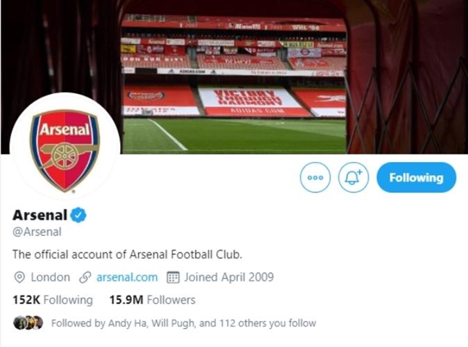This screenshot has width=468, height=347.
Task: Click the chain link icon
Action: pyautogui.click(x=85, y=277)
